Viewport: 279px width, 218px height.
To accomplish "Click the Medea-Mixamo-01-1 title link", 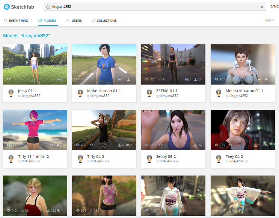I will 244,91.
